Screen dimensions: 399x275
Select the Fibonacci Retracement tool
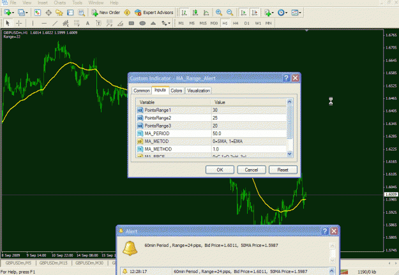[77, 23]
